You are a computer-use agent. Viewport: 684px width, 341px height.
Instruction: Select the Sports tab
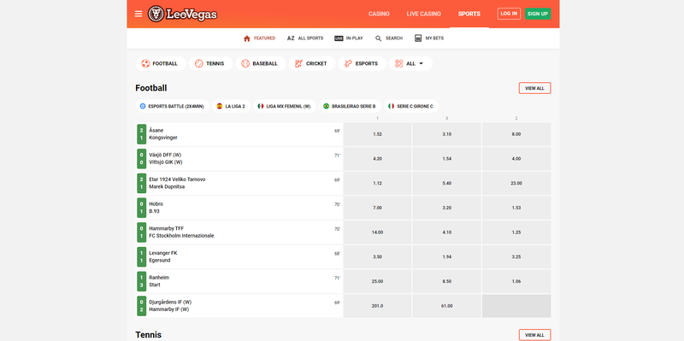[x=469, y=14]
